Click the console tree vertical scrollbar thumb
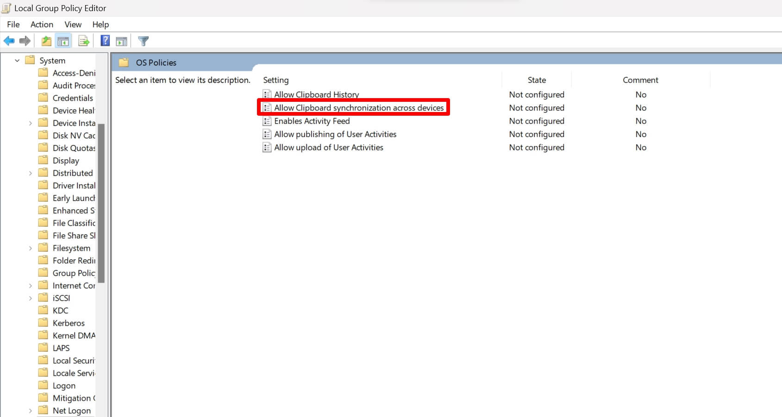The height and width of the screenshot is (417, 782). click(101, 203)
